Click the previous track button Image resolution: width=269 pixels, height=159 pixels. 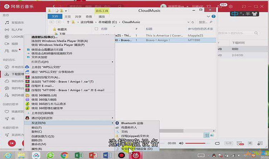[12, 143]
